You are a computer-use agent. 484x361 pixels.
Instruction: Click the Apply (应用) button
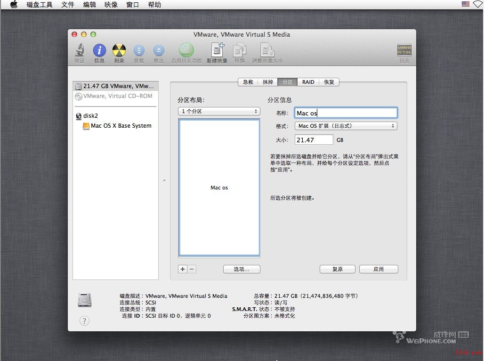point(379,269)
